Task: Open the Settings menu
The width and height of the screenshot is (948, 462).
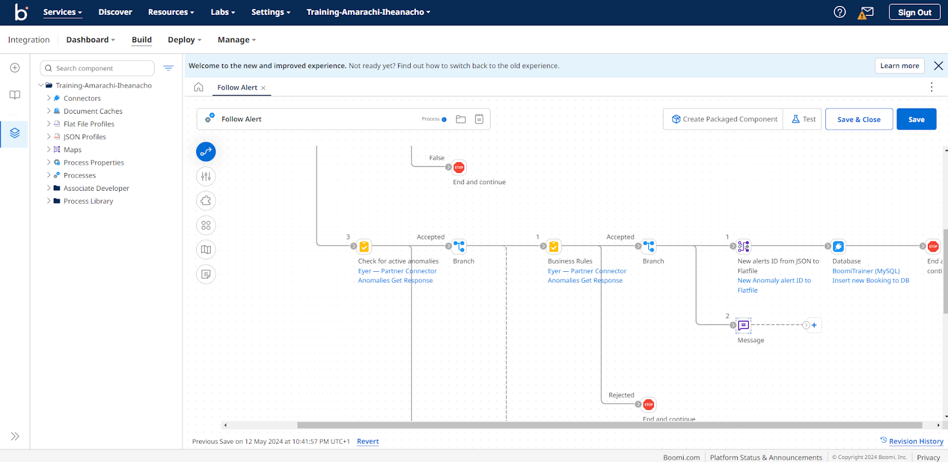Action: (x=271, y=12)
